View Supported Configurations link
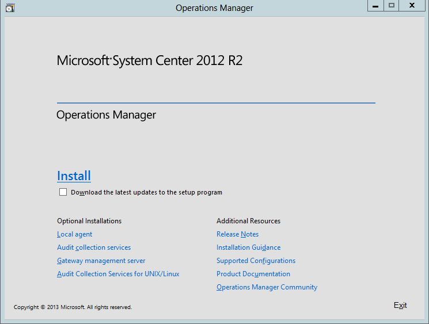The image size is (429, 324). 256,261
